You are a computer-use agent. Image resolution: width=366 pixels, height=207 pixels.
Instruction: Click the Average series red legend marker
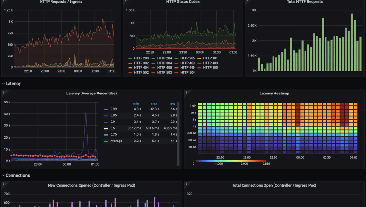[x=106, y=141]
